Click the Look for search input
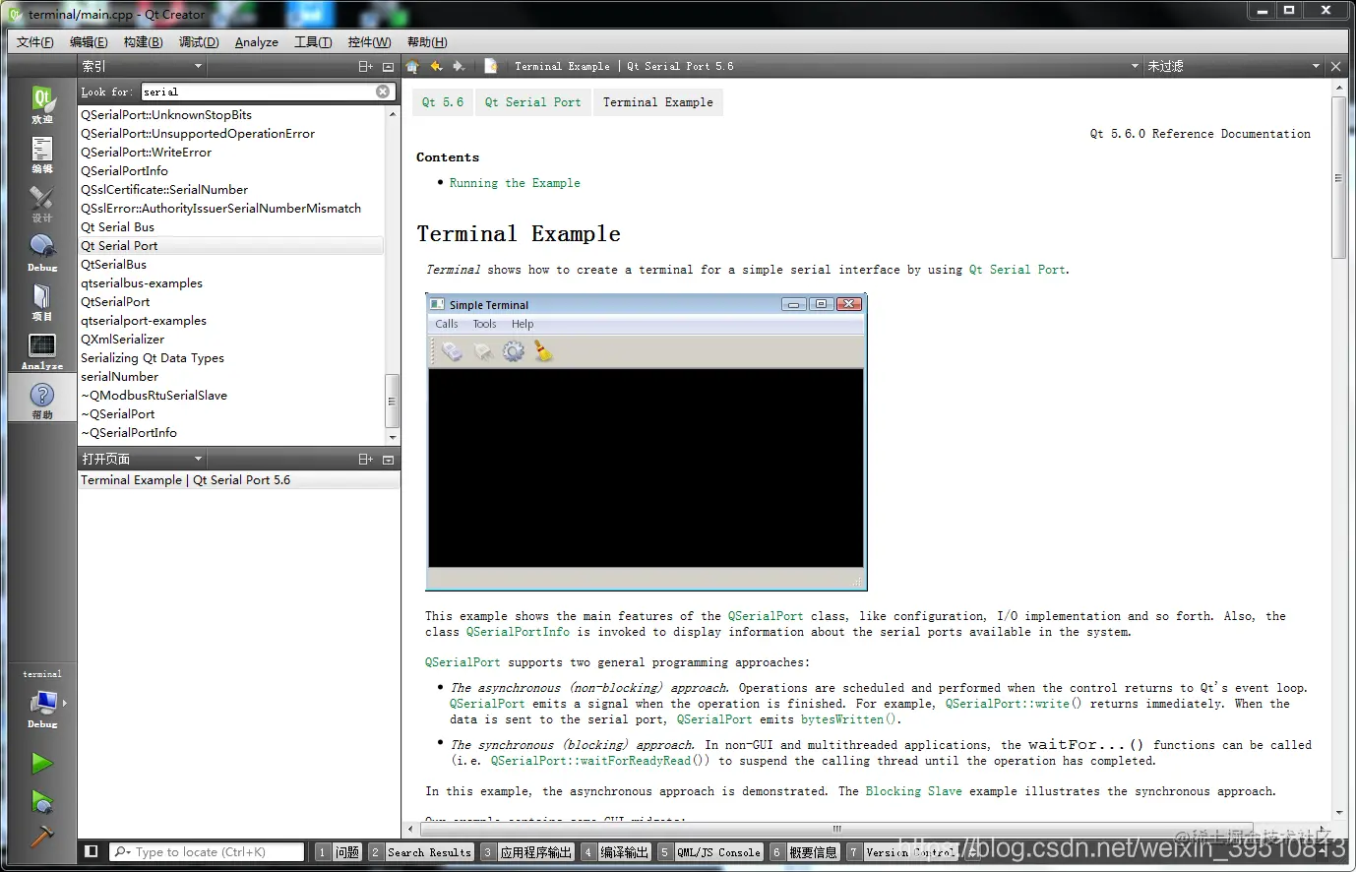This screenshot has width=1356, height=872. pos(258,92)
